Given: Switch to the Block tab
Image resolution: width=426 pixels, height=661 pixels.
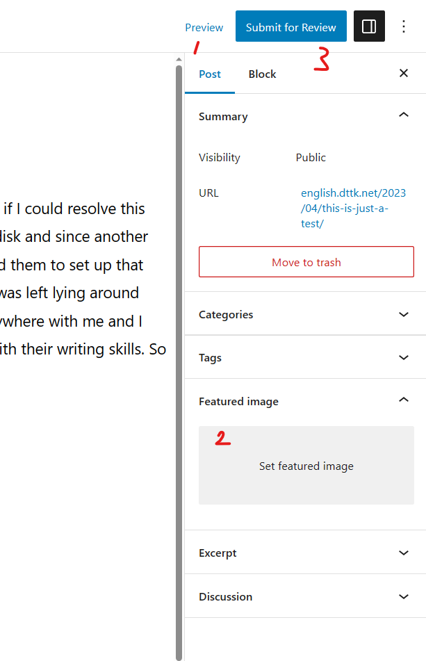Looking at the screenshot, I should coord(262,74).
